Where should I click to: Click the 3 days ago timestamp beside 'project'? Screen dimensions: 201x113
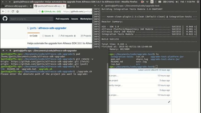coord(165,80)
